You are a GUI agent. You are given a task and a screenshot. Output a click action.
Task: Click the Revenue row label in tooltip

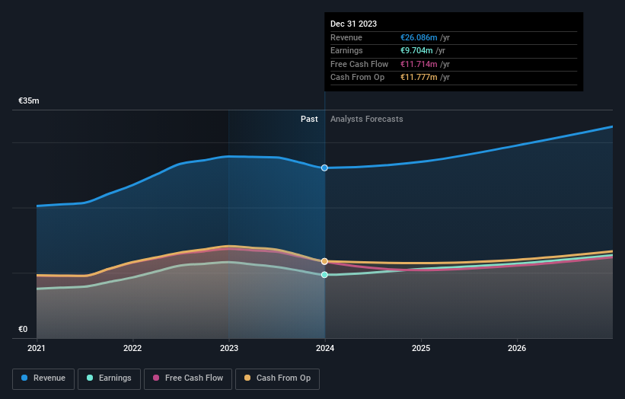coord(346,37)
